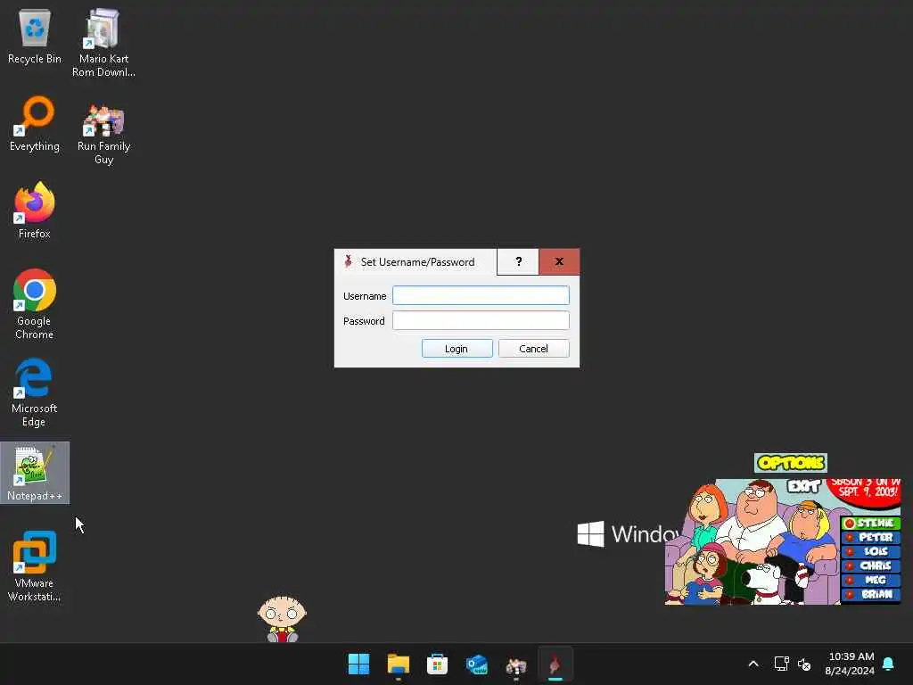Click the Cancel button in the dialog
Screen dimensions: 913x685
click(533, 349)
